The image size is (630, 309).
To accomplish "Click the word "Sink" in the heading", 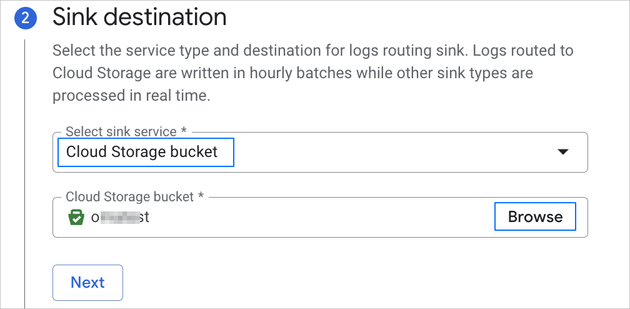I will coord(75,17).
